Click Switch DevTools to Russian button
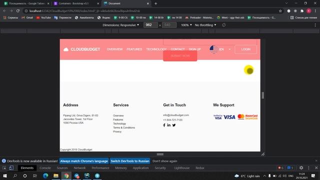The height and width of the screenshot is (180, 320). [130, 161]
